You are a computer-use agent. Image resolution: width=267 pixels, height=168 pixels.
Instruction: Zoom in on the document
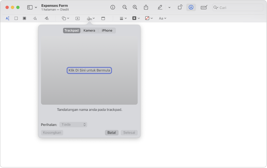[135, 7]
